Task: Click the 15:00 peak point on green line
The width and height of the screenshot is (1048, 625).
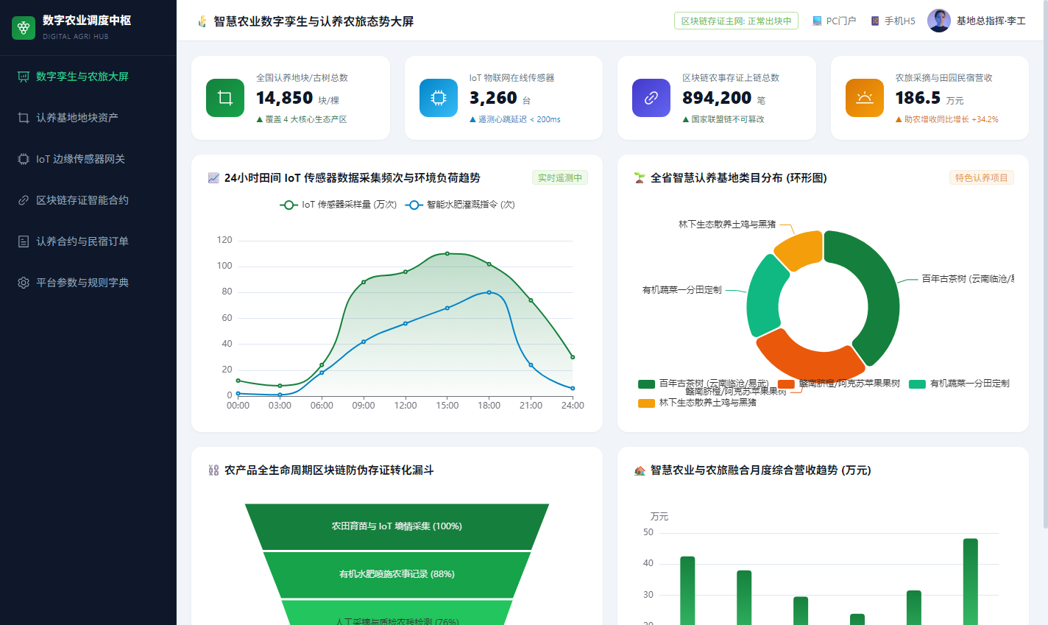Action: click(447, 254)
